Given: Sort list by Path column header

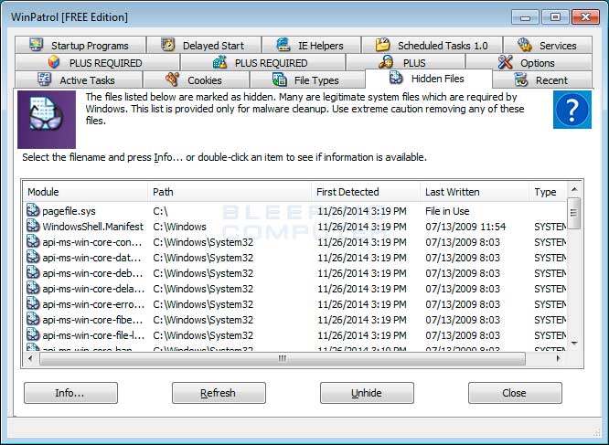Looking at the screenshot, I should [x=230, y=192].
